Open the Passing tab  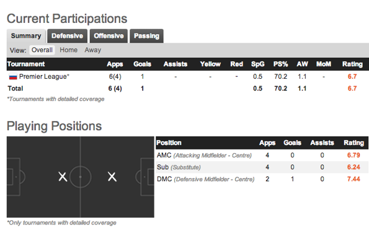[146, 36]
